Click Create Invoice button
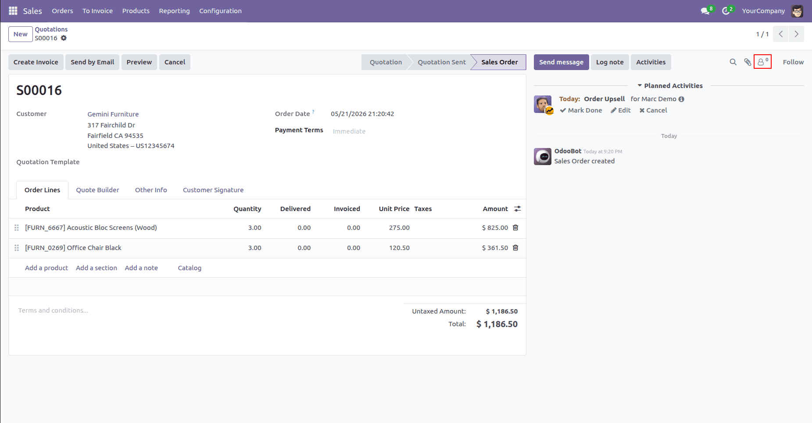812x423 pixels. [x=36, y=62]
